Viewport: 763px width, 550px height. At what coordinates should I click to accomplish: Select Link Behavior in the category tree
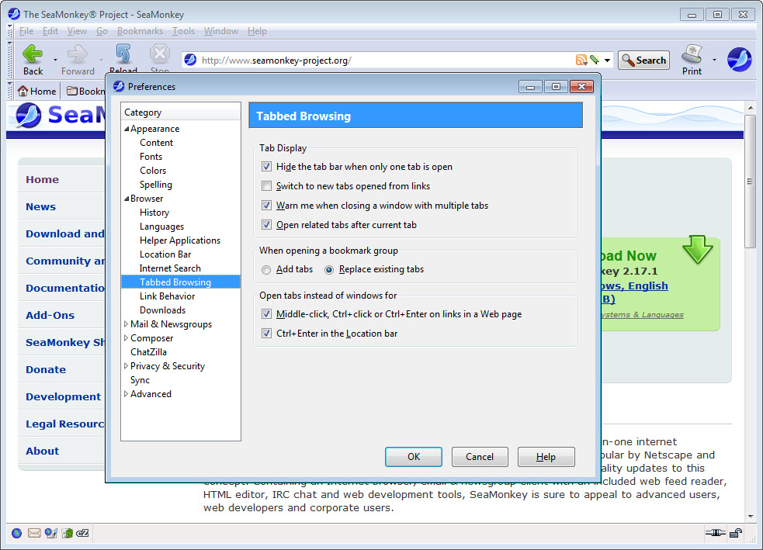(x=167, y=296)
